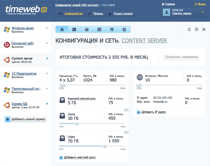Click the CONTENT SERVER title link
The width and height of the screenshot is (210, 166).
[x=144, y=41]
